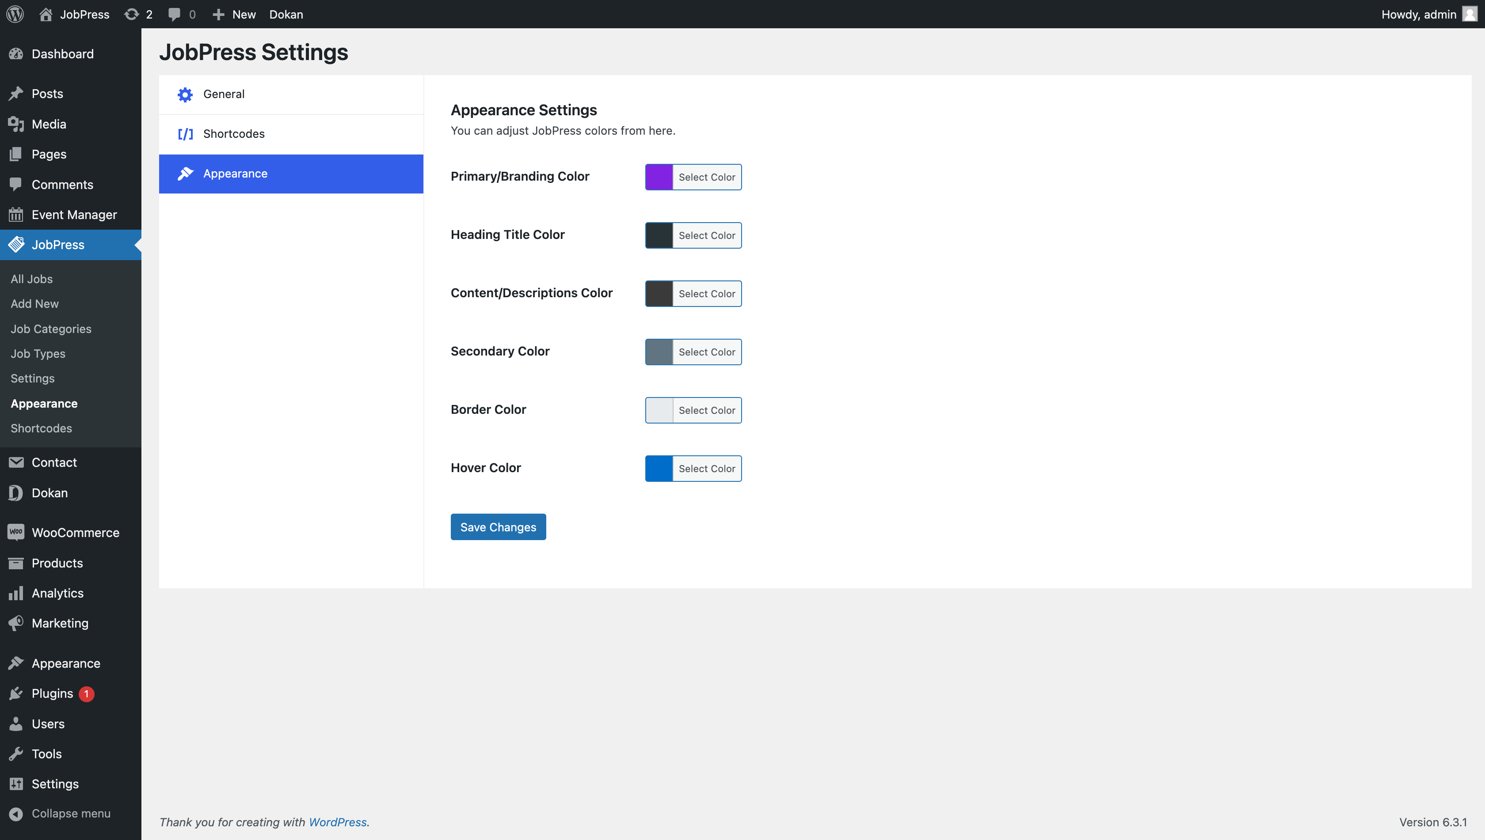Click the Plugins update badge showing 1
This screenshot has width=1485, height=840.
pyautogui.click(x=87, y=693)
